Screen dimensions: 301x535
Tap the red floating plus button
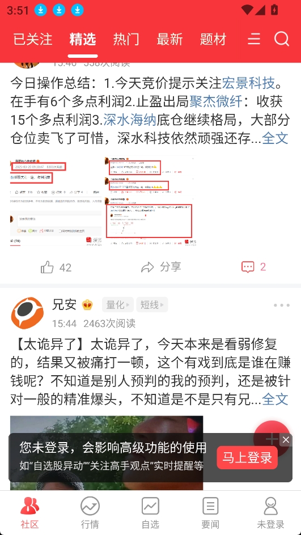pos(272,439)
